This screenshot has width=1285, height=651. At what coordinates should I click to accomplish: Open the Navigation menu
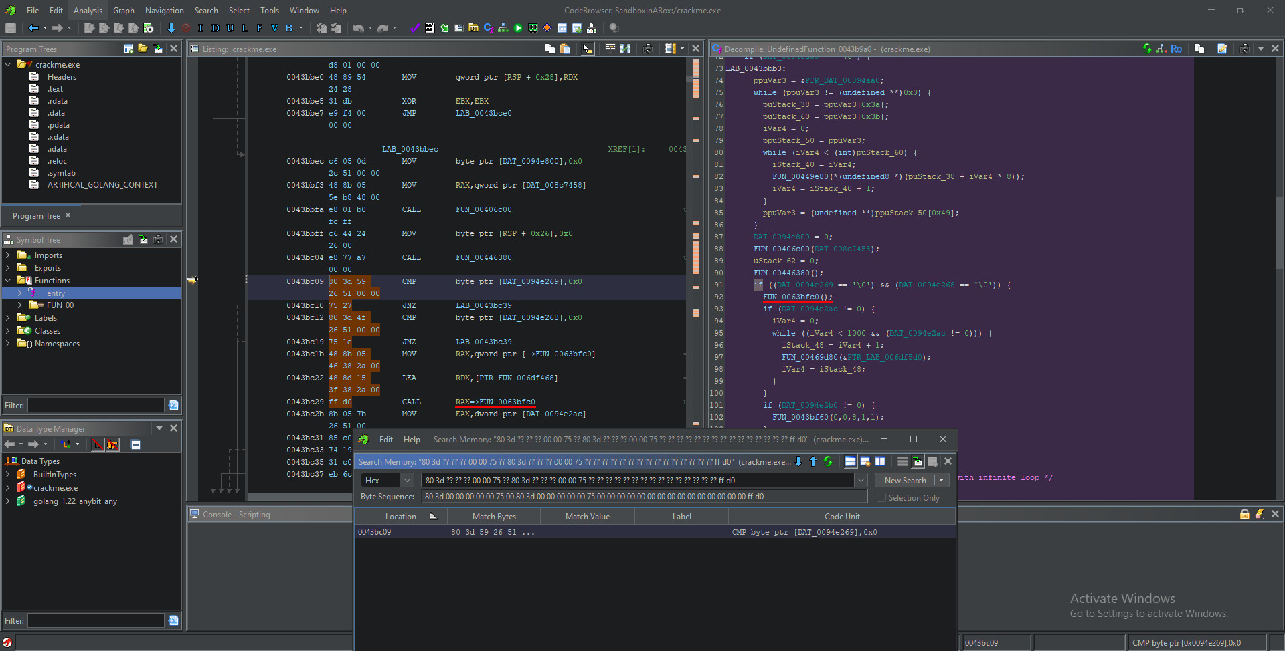pyautogui.click(x=165, y=10)
